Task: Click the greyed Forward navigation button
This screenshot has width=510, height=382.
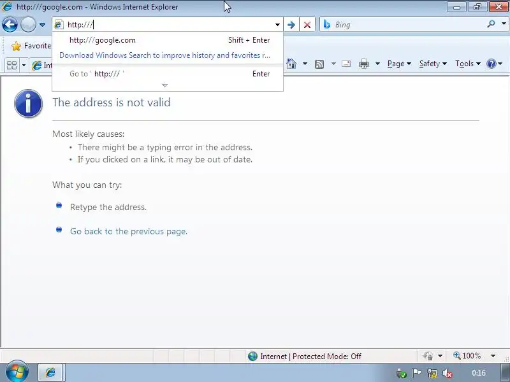Action: pos(28,25)
